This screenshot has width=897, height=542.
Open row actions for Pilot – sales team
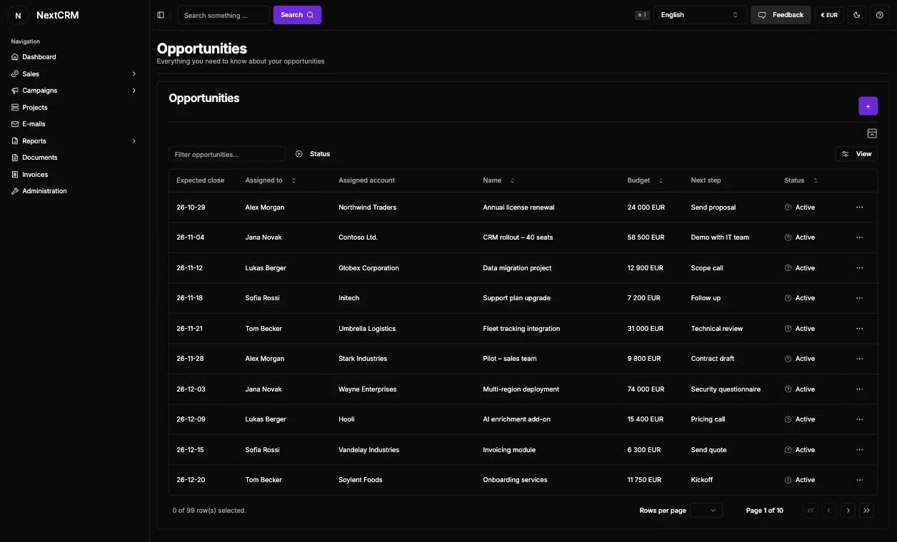click(x=859, y=359)
